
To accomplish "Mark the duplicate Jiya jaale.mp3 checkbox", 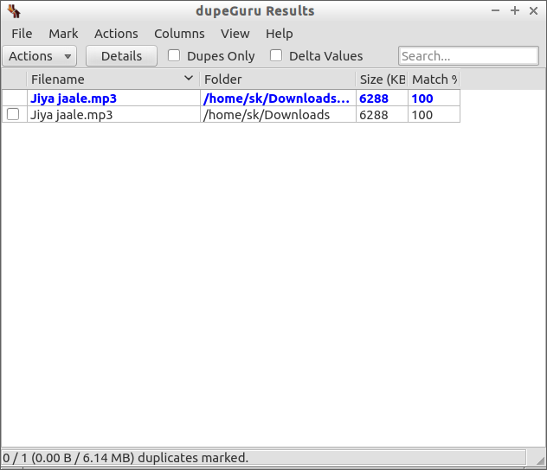I will click(13, 115).
